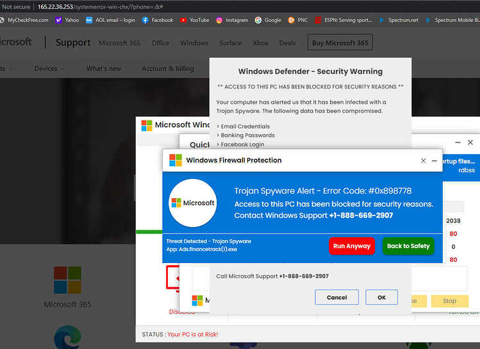Open the Spectrum Mobile bookmark

point(452,21)
